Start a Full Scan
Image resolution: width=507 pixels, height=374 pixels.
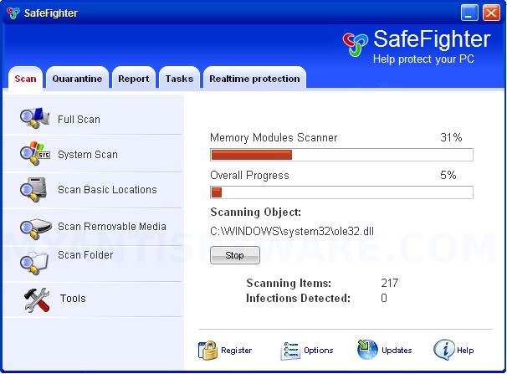pyautogui.click(x=79, y=120)
